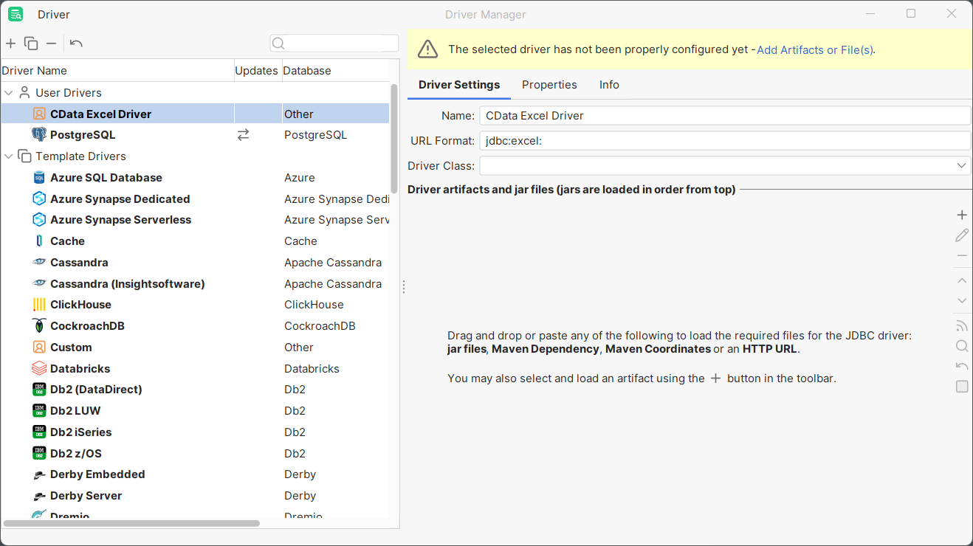The image size is (973, 546).
Task: Select the ClickHouse template driver
Action: pos(80,305)
